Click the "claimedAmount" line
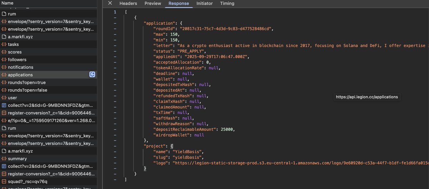429x189 pixels. [x=179, y=107]
